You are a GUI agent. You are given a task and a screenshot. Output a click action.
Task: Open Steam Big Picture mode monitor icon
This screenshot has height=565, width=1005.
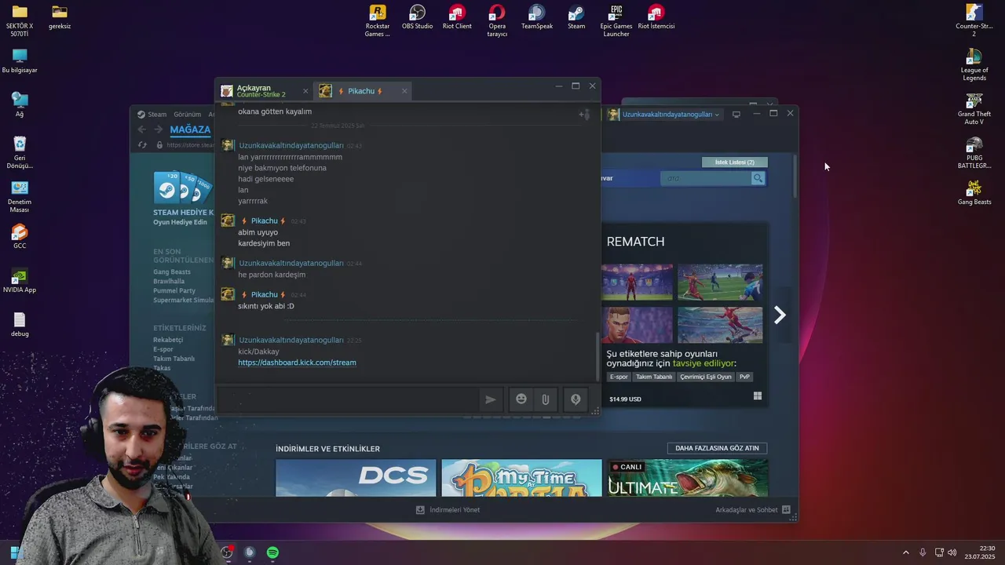pyautogui.click(x=736, y=115)
